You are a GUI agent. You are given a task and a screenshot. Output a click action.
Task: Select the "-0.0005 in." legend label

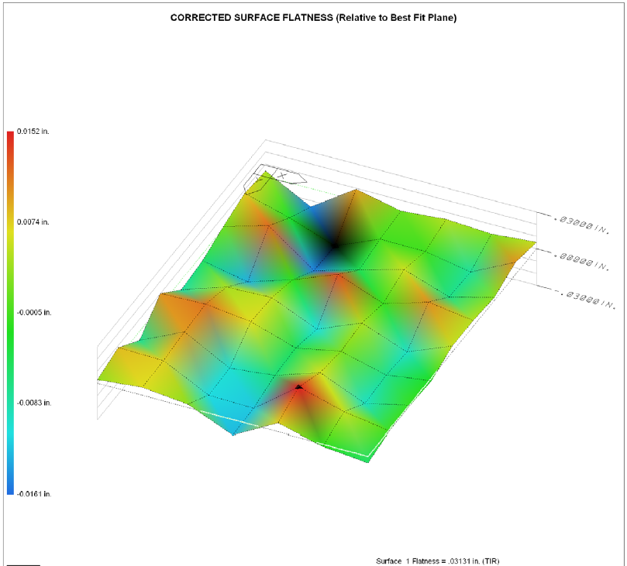(35, 312)
